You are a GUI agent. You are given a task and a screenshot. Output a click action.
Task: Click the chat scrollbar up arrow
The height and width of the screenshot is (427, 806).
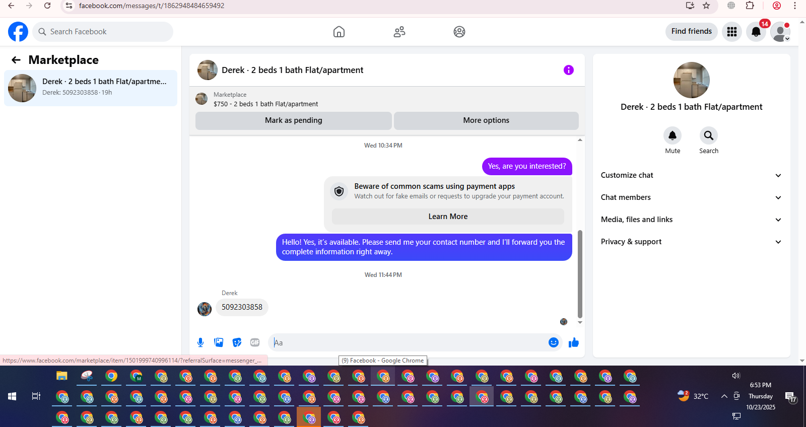pos(580,140)
